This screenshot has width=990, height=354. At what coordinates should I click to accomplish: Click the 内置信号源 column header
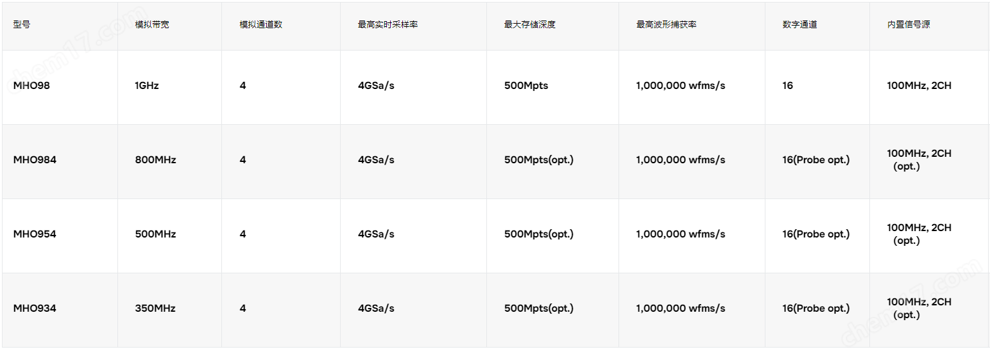(909, 25)
